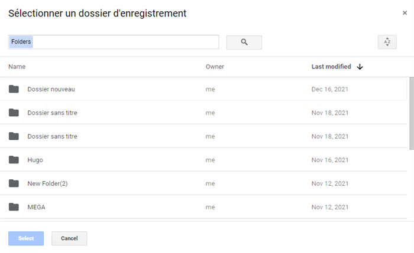The width and height of the screenshot is (414, 253).
Task: Click the MEGA folder icon
Action: coord(14,207)
